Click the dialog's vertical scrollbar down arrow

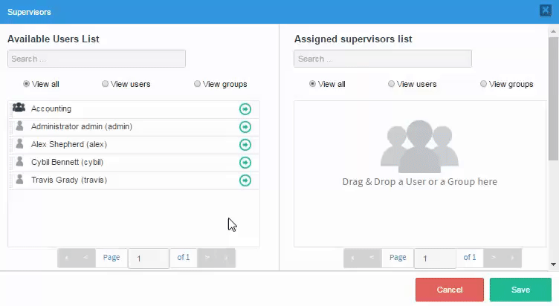click(554, 264)
